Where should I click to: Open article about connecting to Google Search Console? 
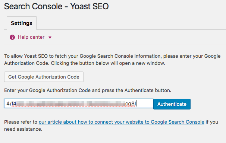(121, 122)
